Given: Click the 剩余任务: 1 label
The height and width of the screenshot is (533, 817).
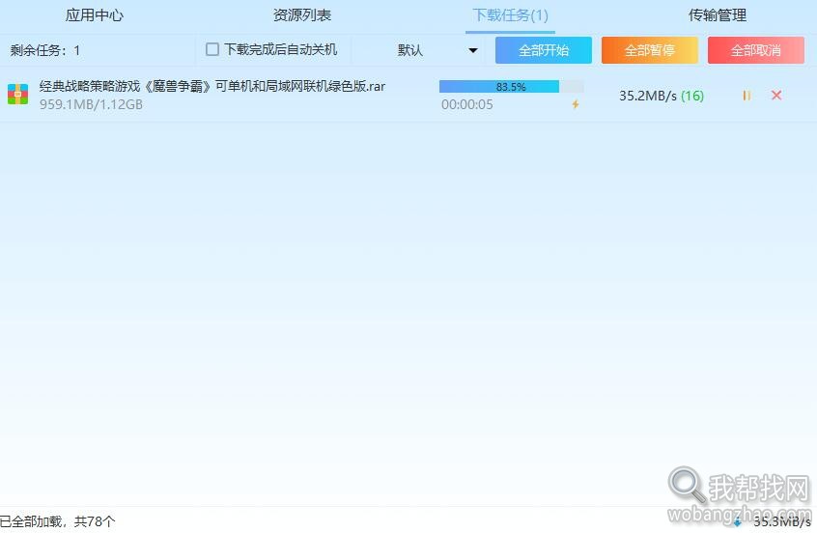Looking at the screenshot, I should [x=45, y=50].
